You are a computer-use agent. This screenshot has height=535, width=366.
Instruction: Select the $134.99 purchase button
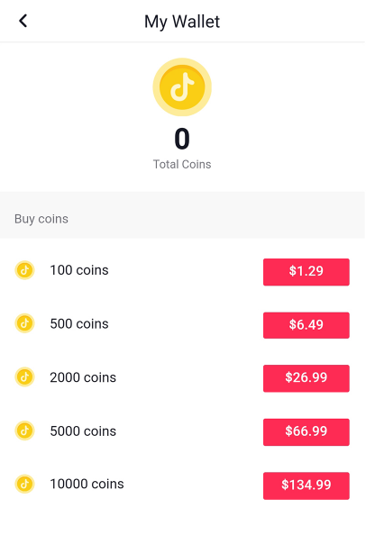[x=306, y=485]
